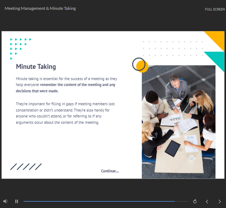Image resolution: width=226 pixels, height=208 pixels.
Task: Click the diagonal slash marks decoration
Action: (x=26, y=167)
